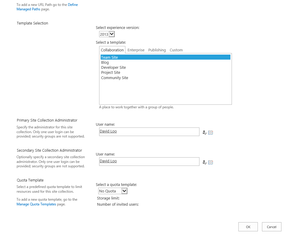Pick the Developer Site template
The width and height of the screenshot is (285, 234).
[x=113, y=68]
